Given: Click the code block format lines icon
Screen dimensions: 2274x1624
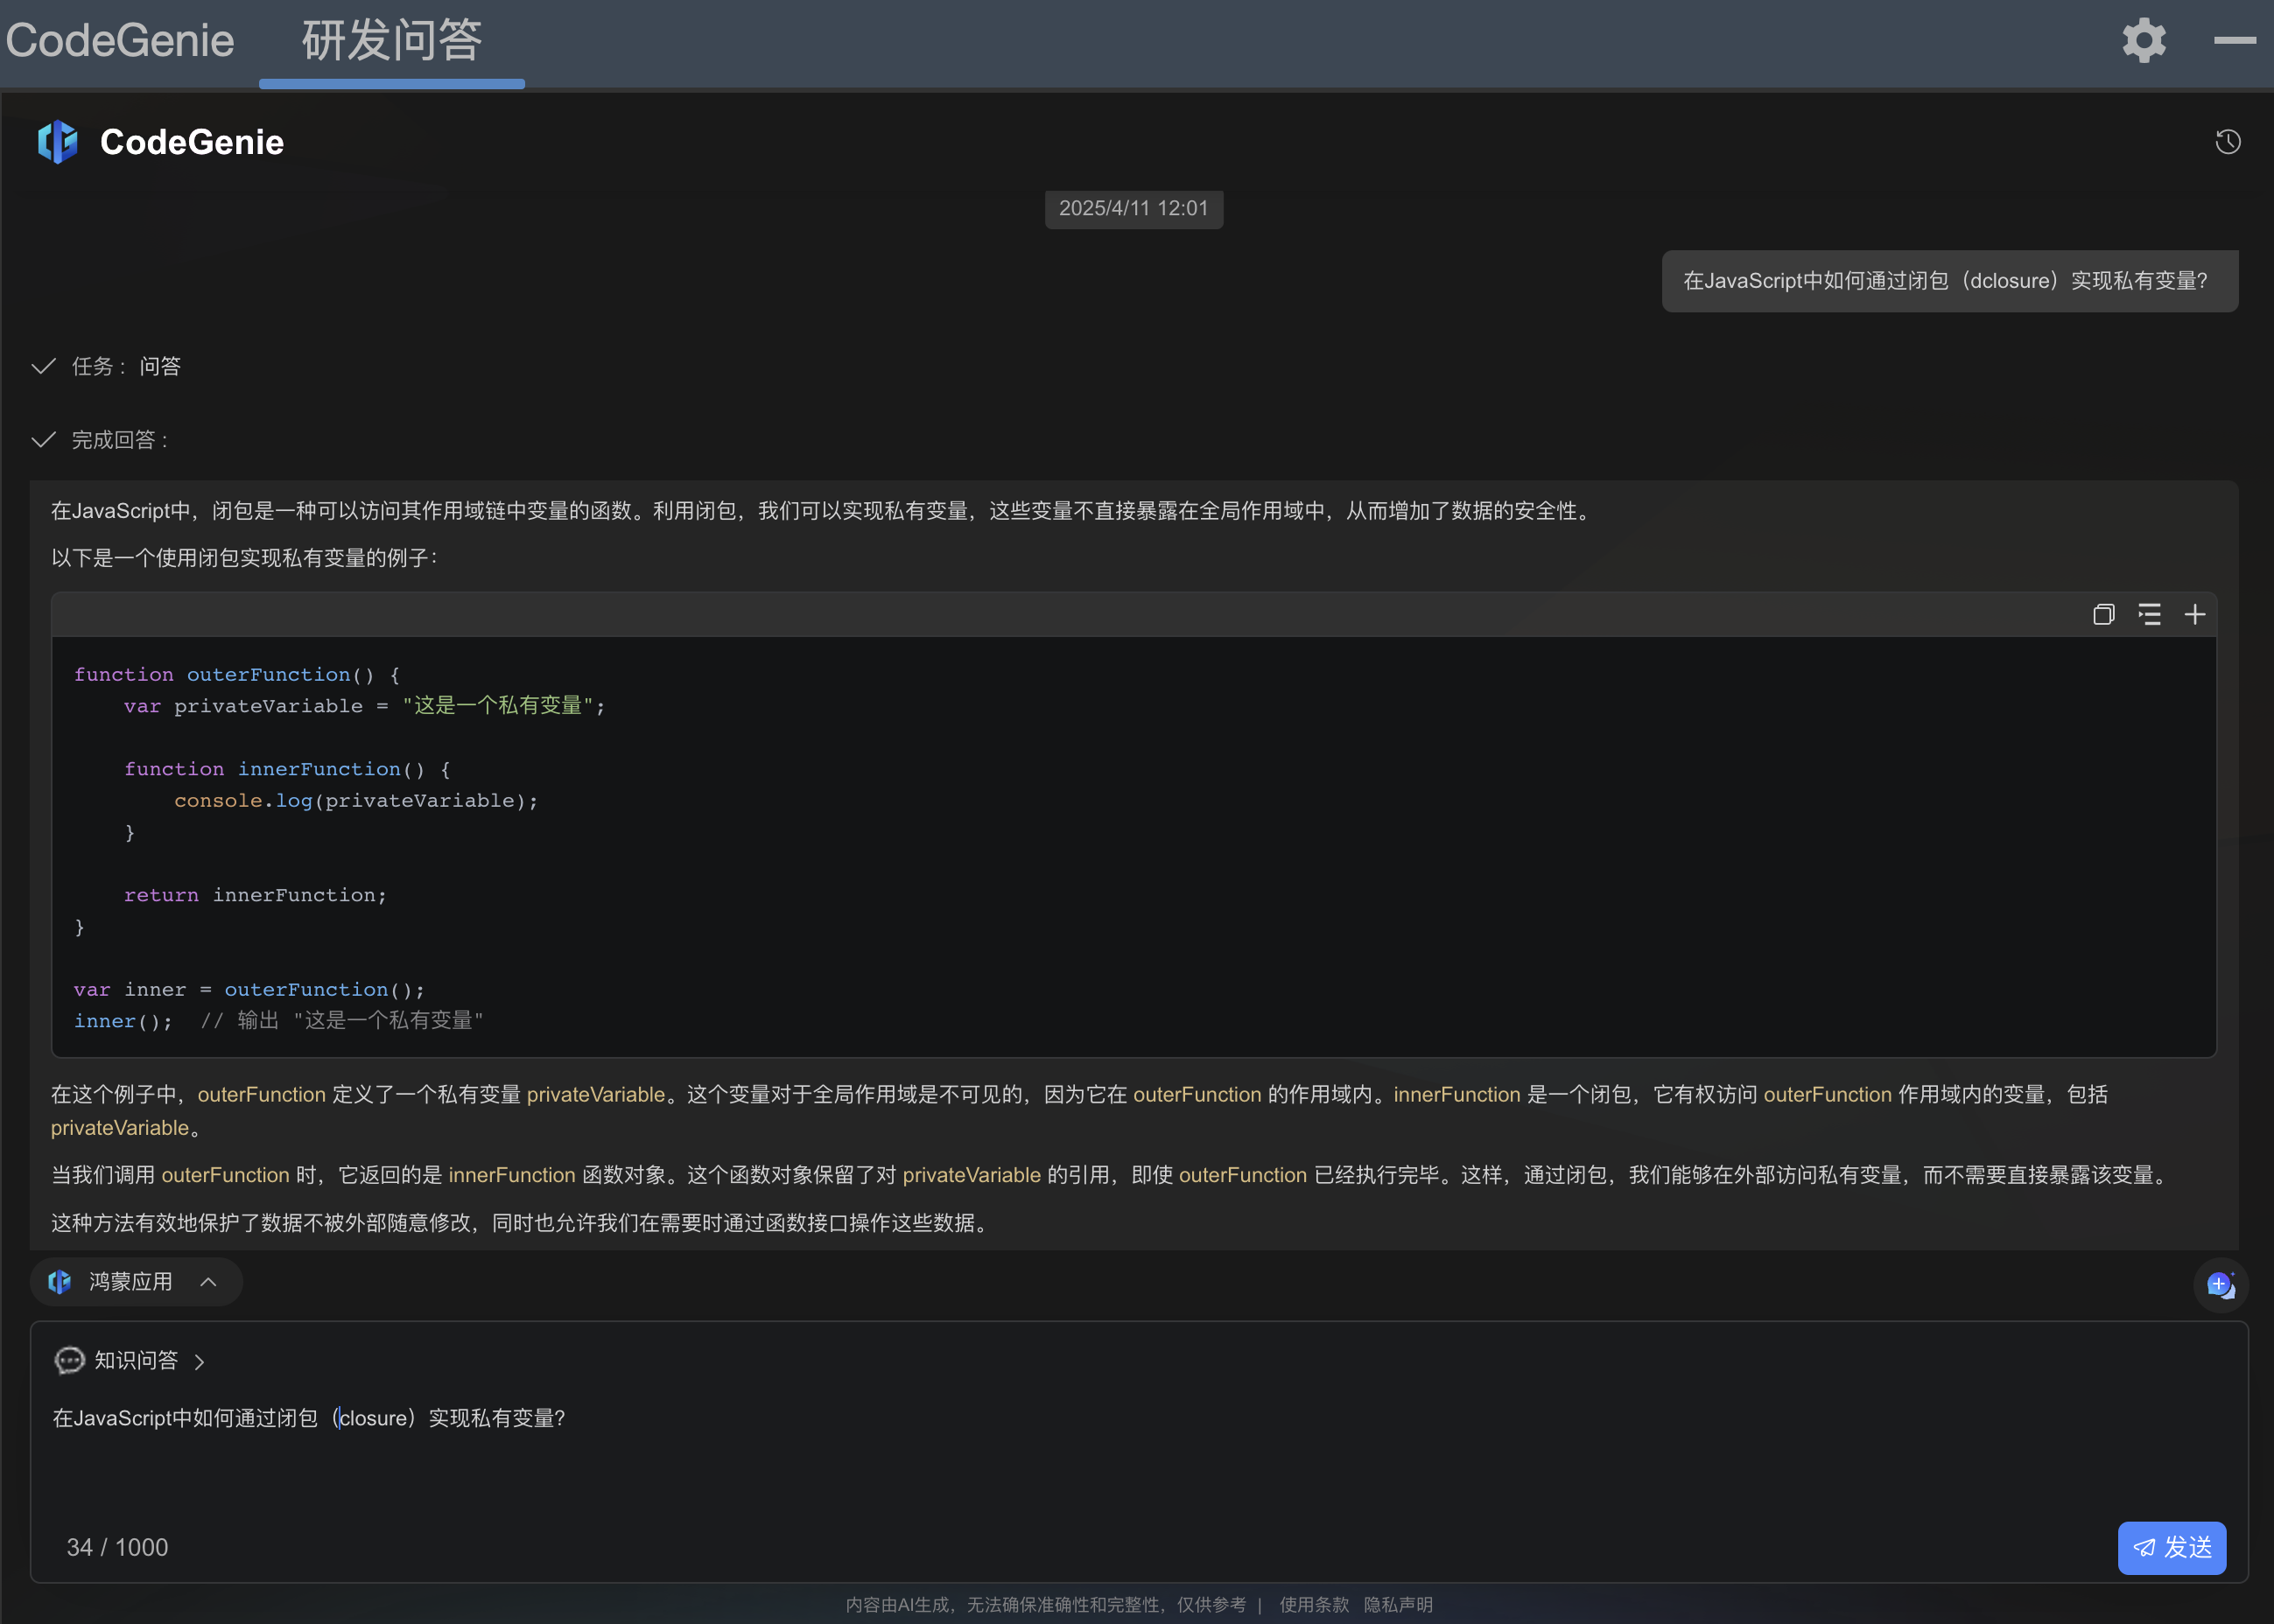Looking at the screenshot, I should point(2149,614).
